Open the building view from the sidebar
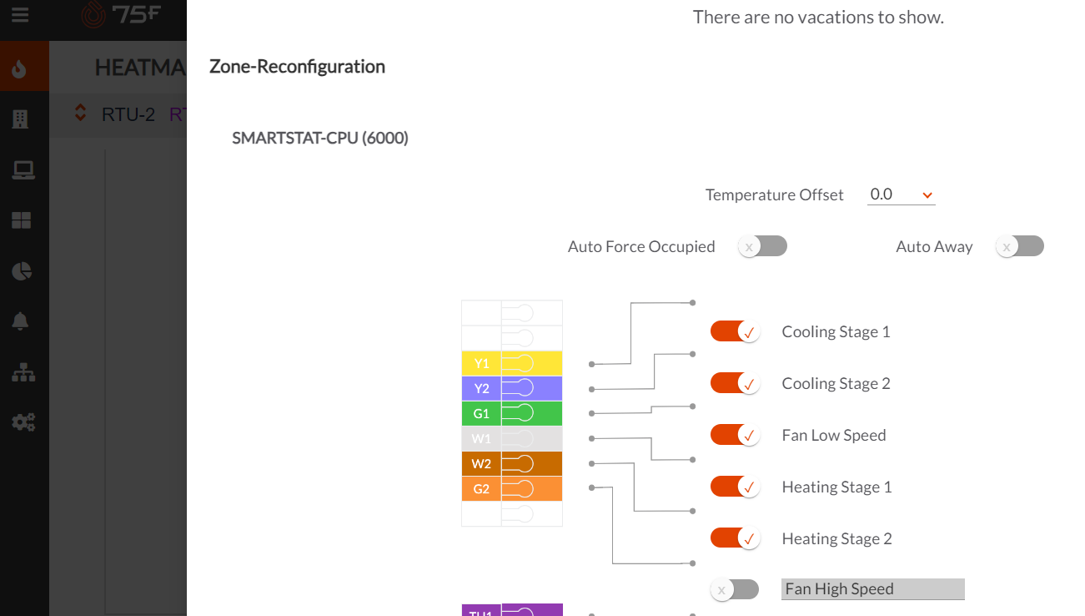This screenshot has height=616, width=1085. coord(23,117)
